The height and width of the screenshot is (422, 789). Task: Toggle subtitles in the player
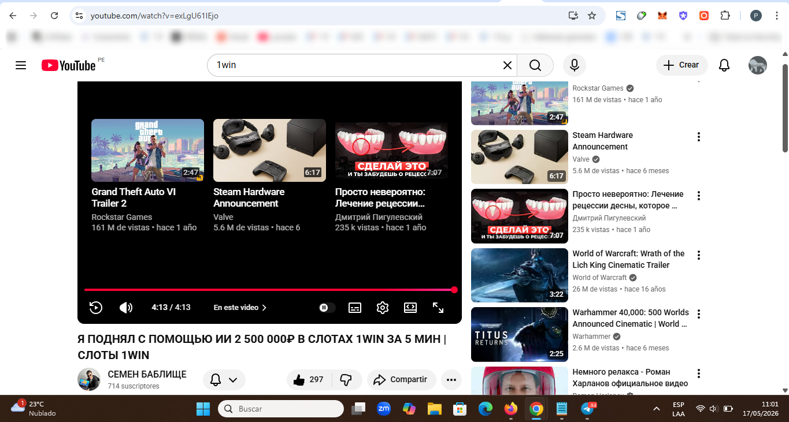(355, 308)
